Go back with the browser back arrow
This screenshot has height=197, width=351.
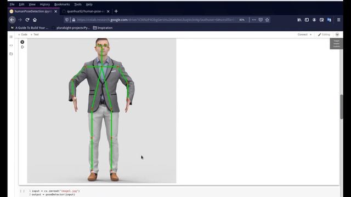coord(12,20)
